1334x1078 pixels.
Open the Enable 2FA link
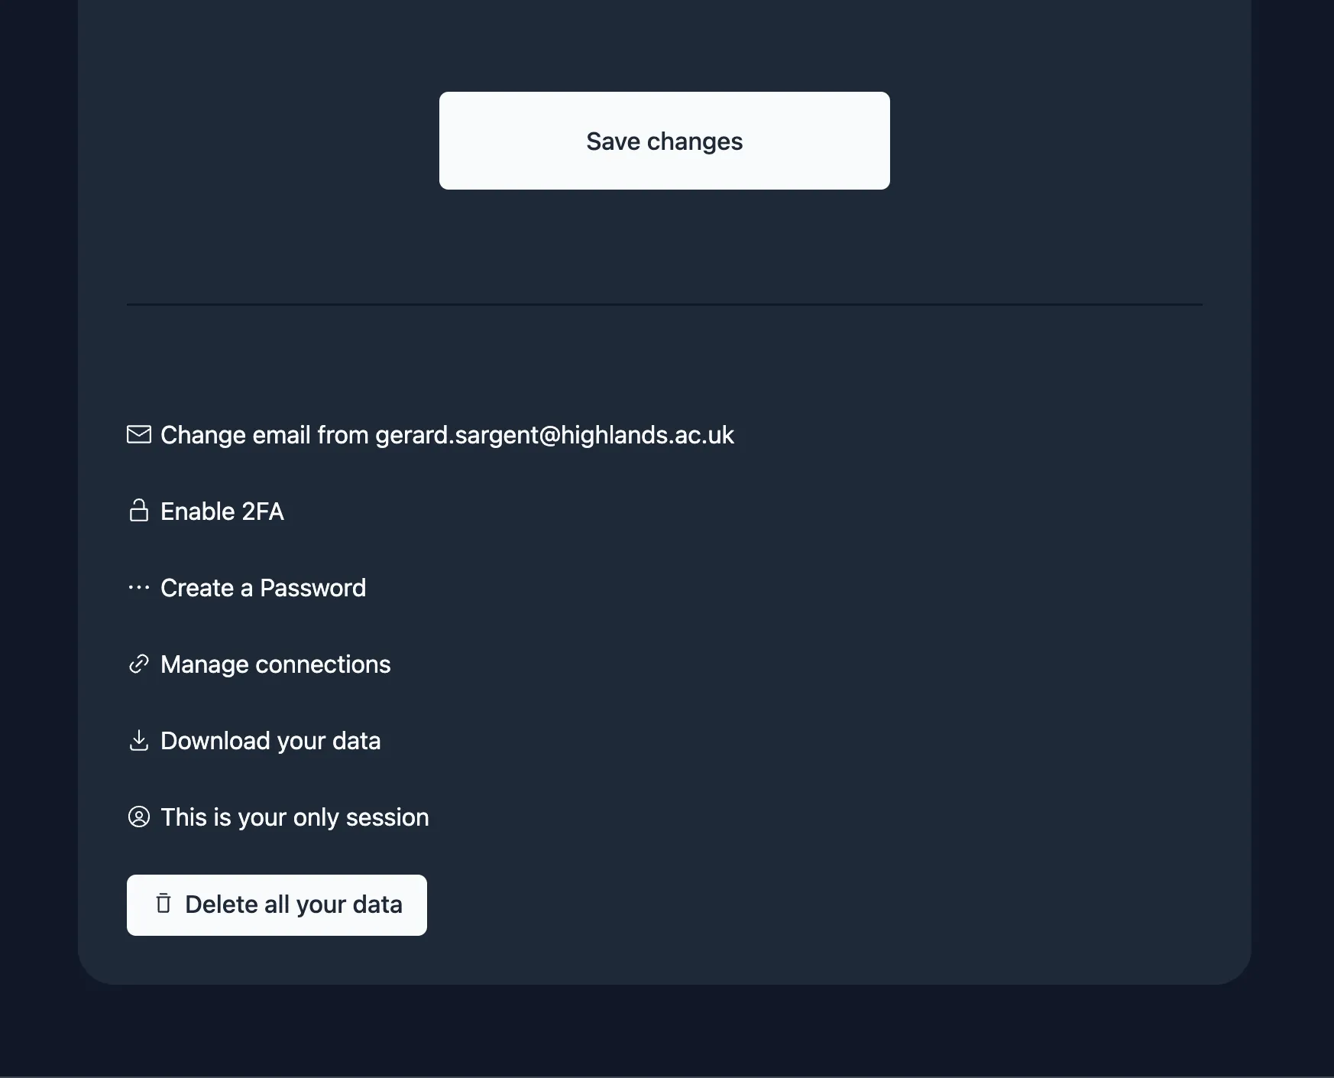[206, 511]
